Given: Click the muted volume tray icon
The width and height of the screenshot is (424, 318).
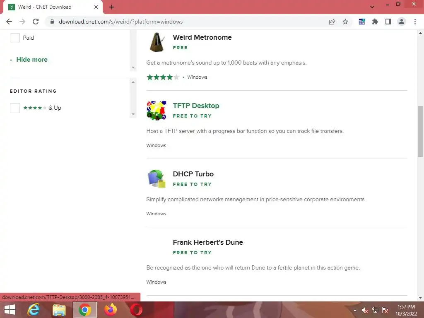Looking at the screenshot, I should click(365, 310).
